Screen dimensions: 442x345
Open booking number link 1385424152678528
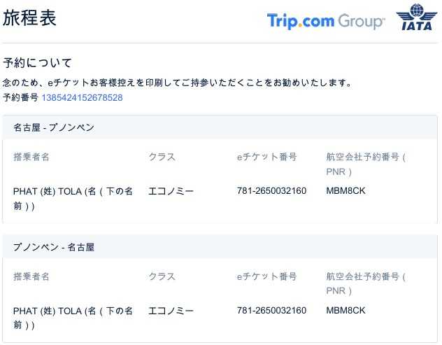(82, 98)
